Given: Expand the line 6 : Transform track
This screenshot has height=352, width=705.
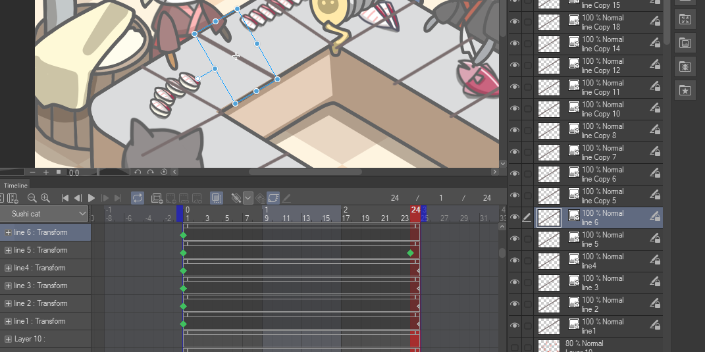Looking at the screenshot, I should 8,232.
